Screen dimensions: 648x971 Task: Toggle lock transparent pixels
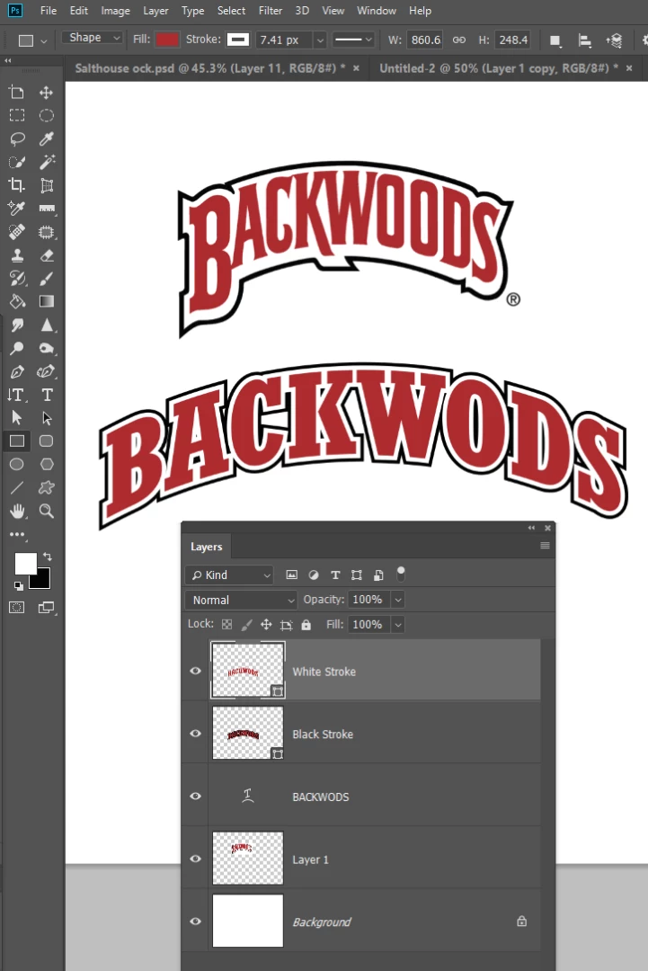click(x=227, y=624)
